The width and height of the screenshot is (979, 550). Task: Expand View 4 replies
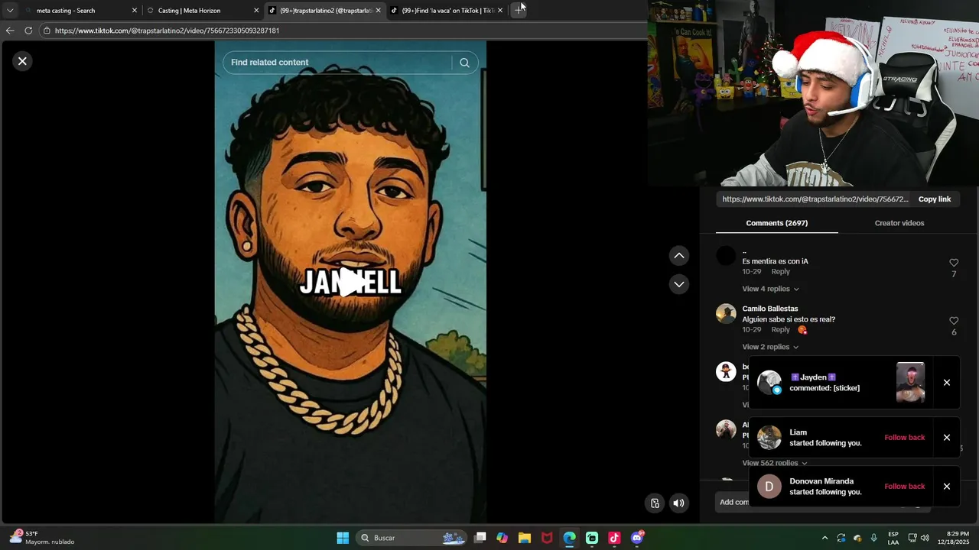tap(770, 289)
